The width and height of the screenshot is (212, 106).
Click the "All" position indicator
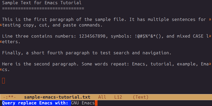[102, 97]
